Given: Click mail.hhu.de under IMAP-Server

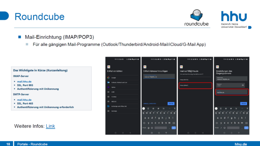Looking at the screenshot, I should pos(24,82).
